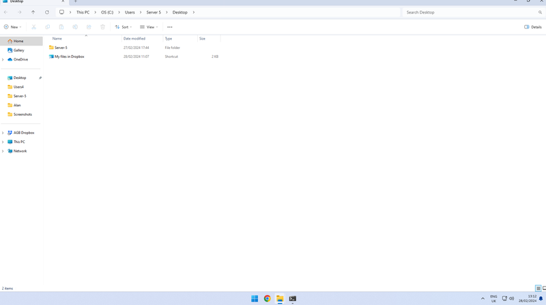This screenshot has width=546, height=305.
Task: Open the clock and date in taskbar
Action: (x=528, y=298)
